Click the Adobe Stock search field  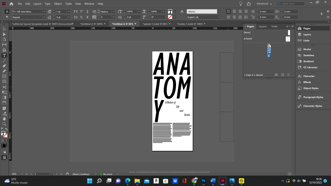291,4
